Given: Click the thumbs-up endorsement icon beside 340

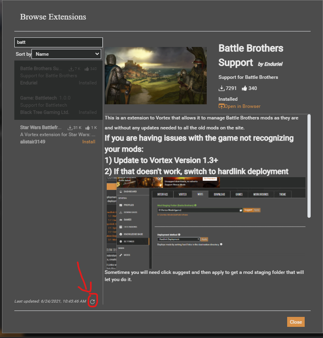Looking at the screenshot, I should point(245,88).
